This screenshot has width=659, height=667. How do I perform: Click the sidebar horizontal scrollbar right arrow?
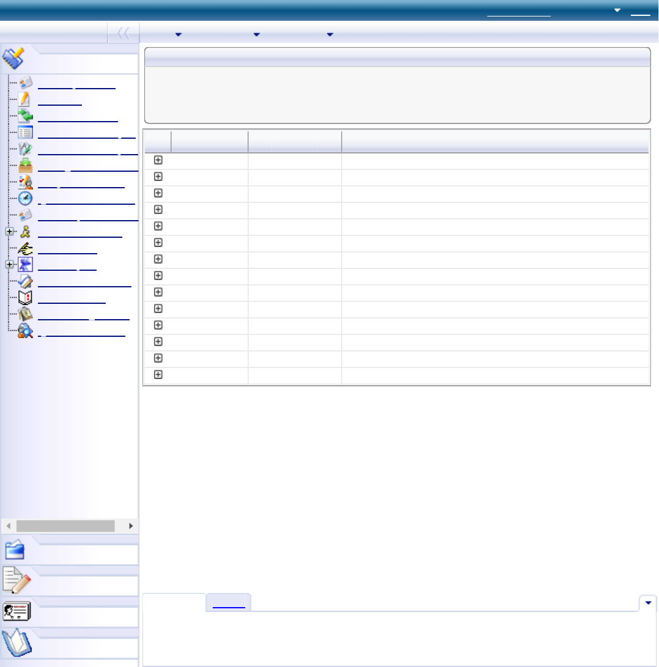click(131, 526)
